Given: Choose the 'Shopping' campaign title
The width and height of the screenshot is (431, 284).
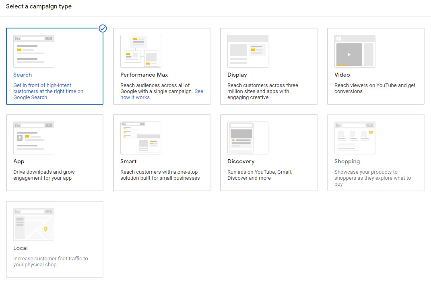Looking at the screenshot, I should click(347, 162).
